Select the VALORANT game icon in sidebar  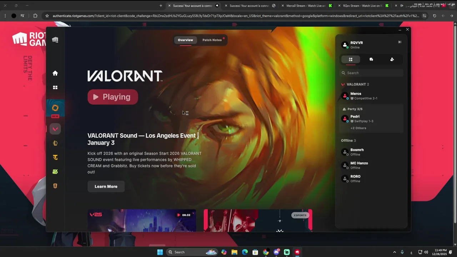tap(55, 129)
